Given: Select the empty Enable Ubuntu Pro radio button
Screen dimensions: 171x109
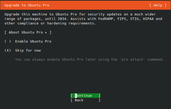Looking at the screenshot, I should pos(8,41).
